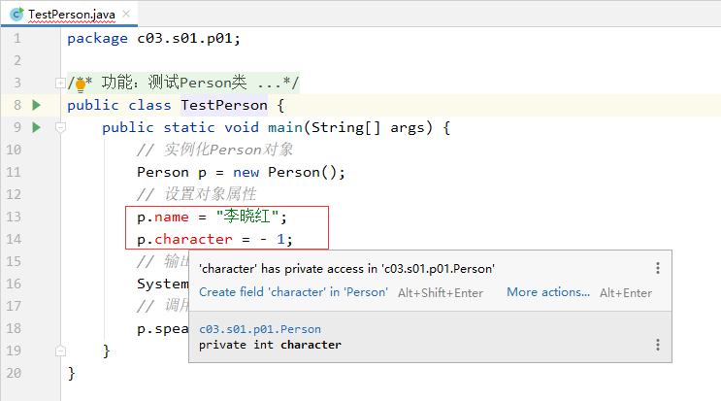This screenshot has height=401, width=721.
Task: Click the link Create field 'character' in 'Person'
Action: [x=293, y=292]
